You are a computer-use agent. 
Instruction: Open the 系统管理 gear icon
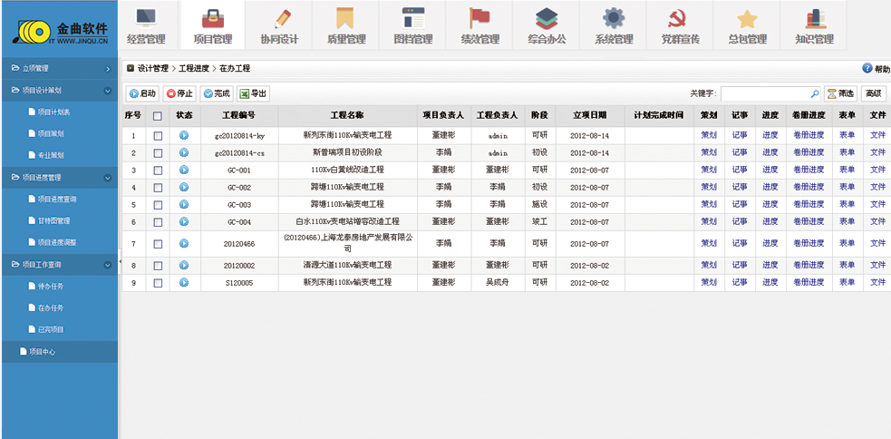coord(614,19)
